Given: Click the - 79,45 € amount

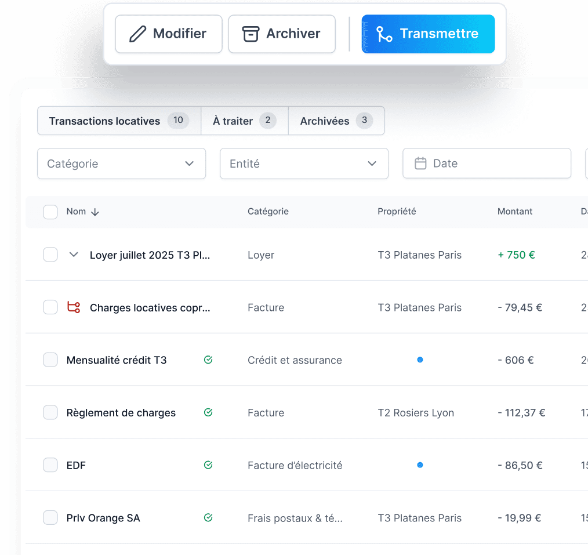Looking at the screenshot, I should pos(520,307).
